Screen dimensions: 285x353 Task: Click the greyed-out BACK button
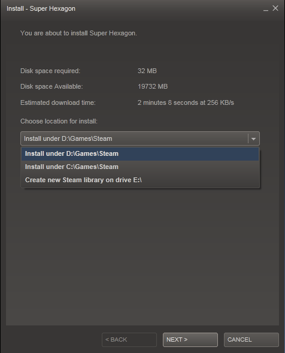(129, 339)
